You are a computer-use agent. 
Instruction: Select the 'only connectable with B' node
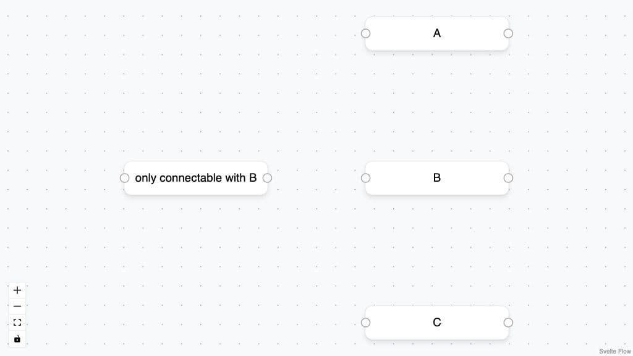tap(196, 178)
